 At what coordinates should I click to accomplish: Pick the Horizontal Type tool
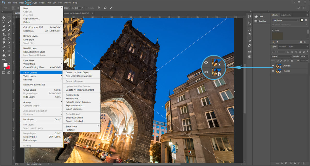tap(9, 47)
